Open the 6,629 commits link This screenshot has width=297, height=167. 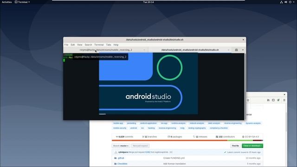[x=124, y=137]
